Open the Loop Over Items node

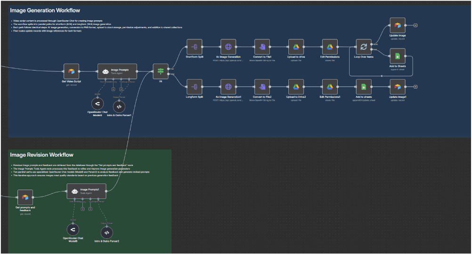pos(364,47)
